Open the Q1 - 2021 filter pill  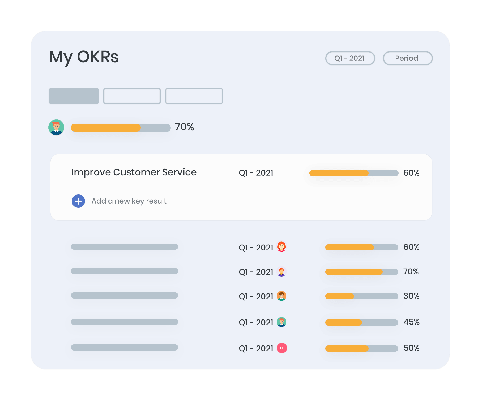pyautogui.click(x=350, y=58)
